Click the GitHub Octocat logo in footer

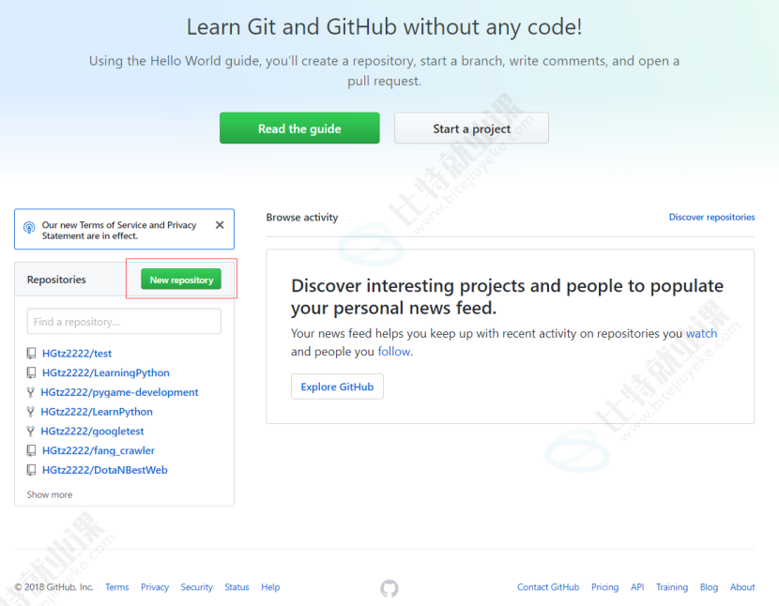click(389, 588)
